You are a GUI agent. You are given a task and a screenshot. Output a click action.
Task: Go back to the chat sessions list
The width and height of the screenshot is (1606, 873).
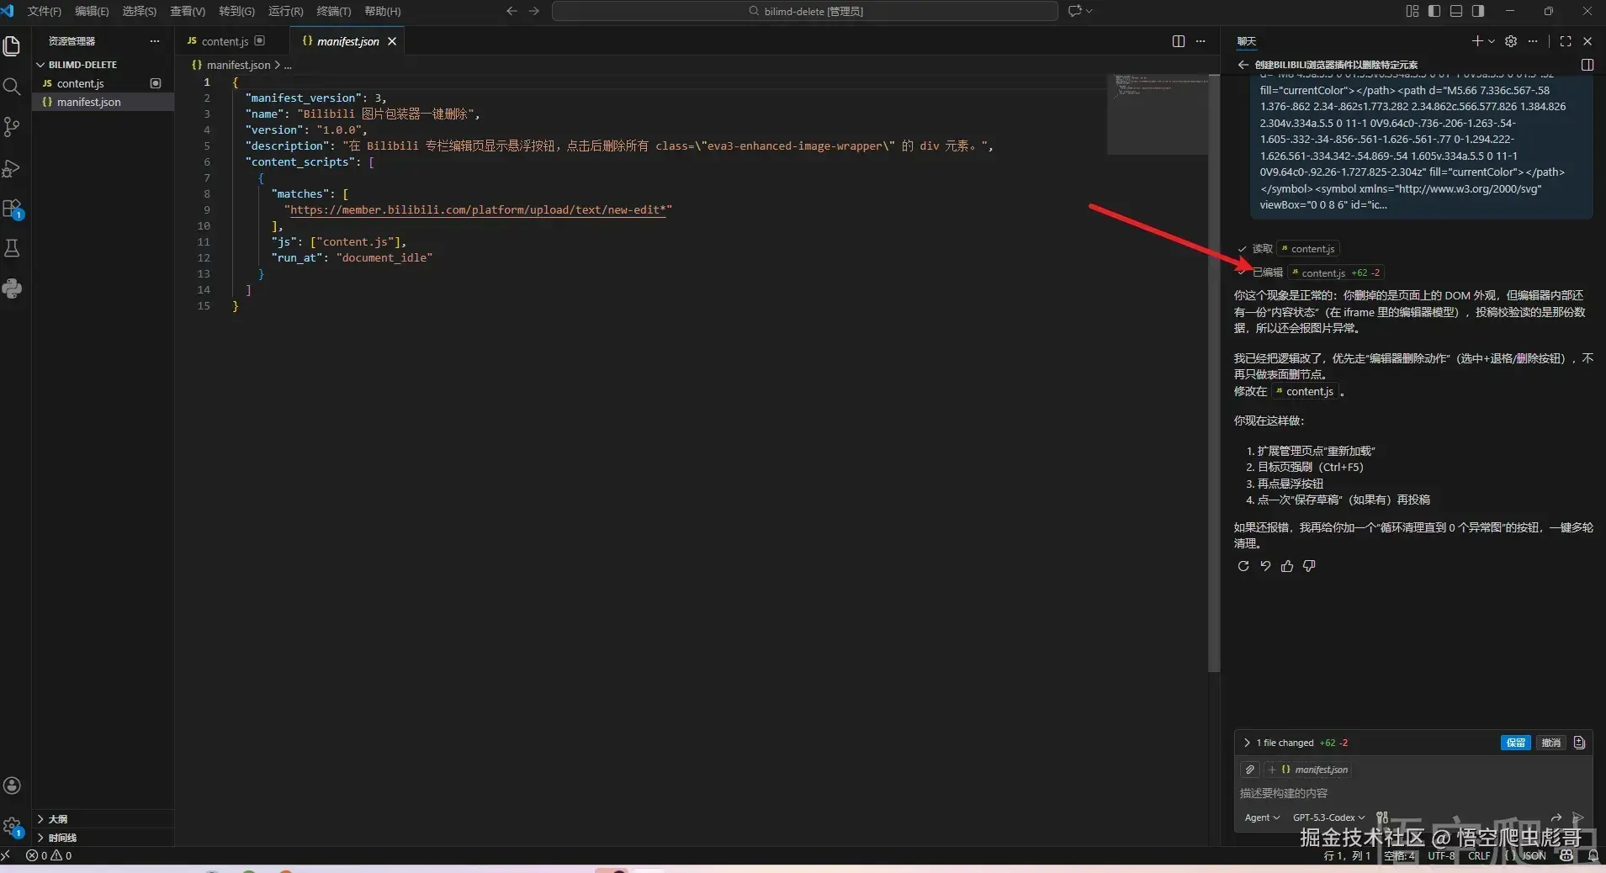1243,65
